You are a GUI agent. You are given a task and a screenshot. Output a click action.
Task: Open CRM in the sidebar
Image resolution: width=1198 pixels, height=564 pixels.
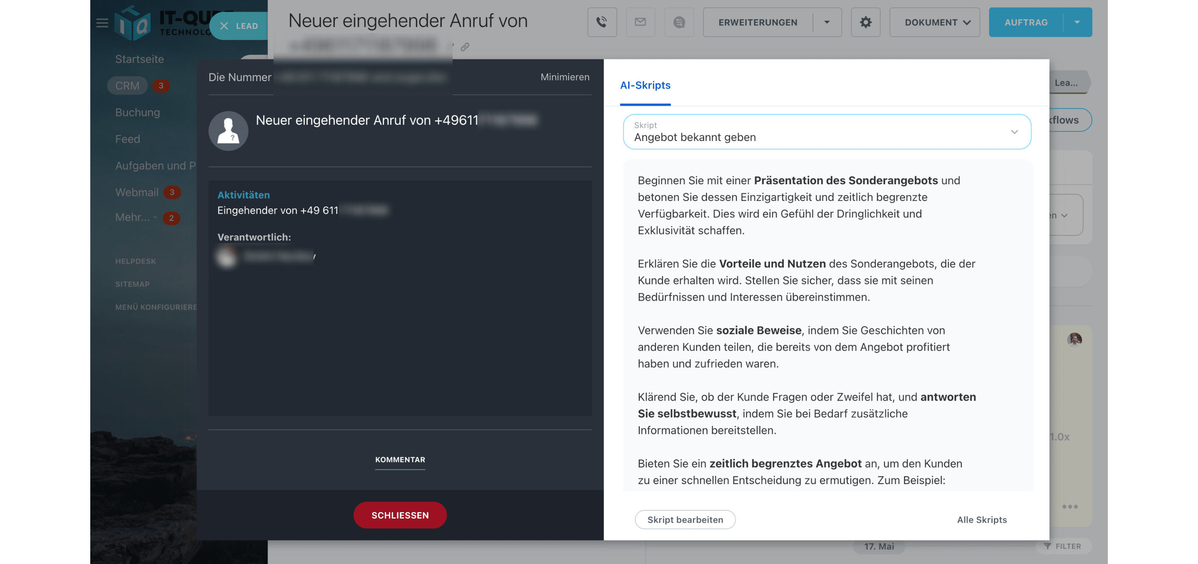(127, 86)
